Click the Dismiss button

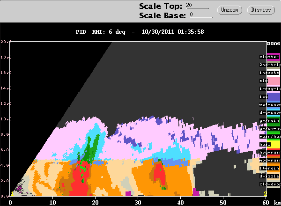261,10
